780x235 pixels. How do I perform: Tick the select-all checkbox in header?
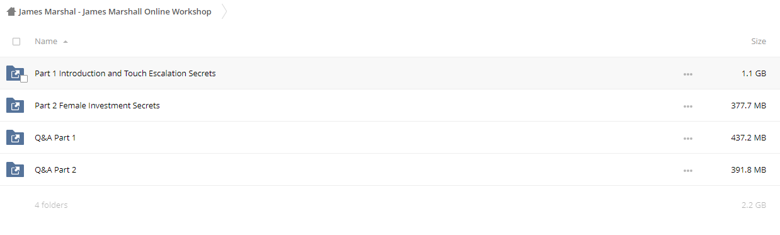point(16,42)
